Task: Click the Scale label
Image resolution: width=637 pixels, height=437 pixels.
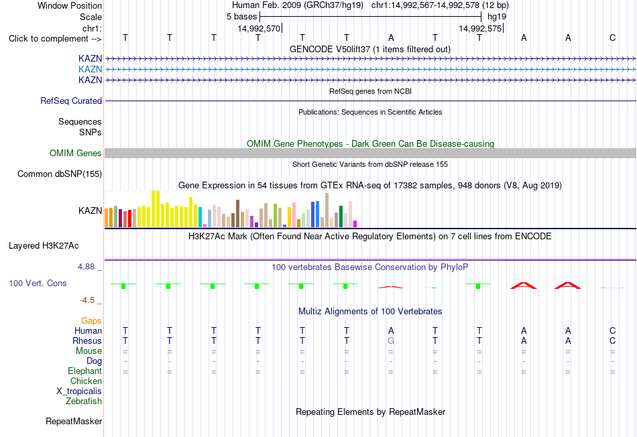Action: pyautogui.click(x=91, y=17)
